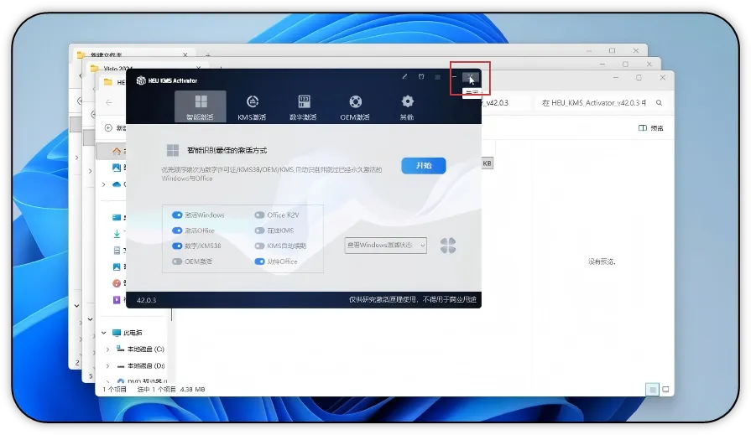Open the 其他 gear tab
The image size is (751, 435).
pos(407,106)
